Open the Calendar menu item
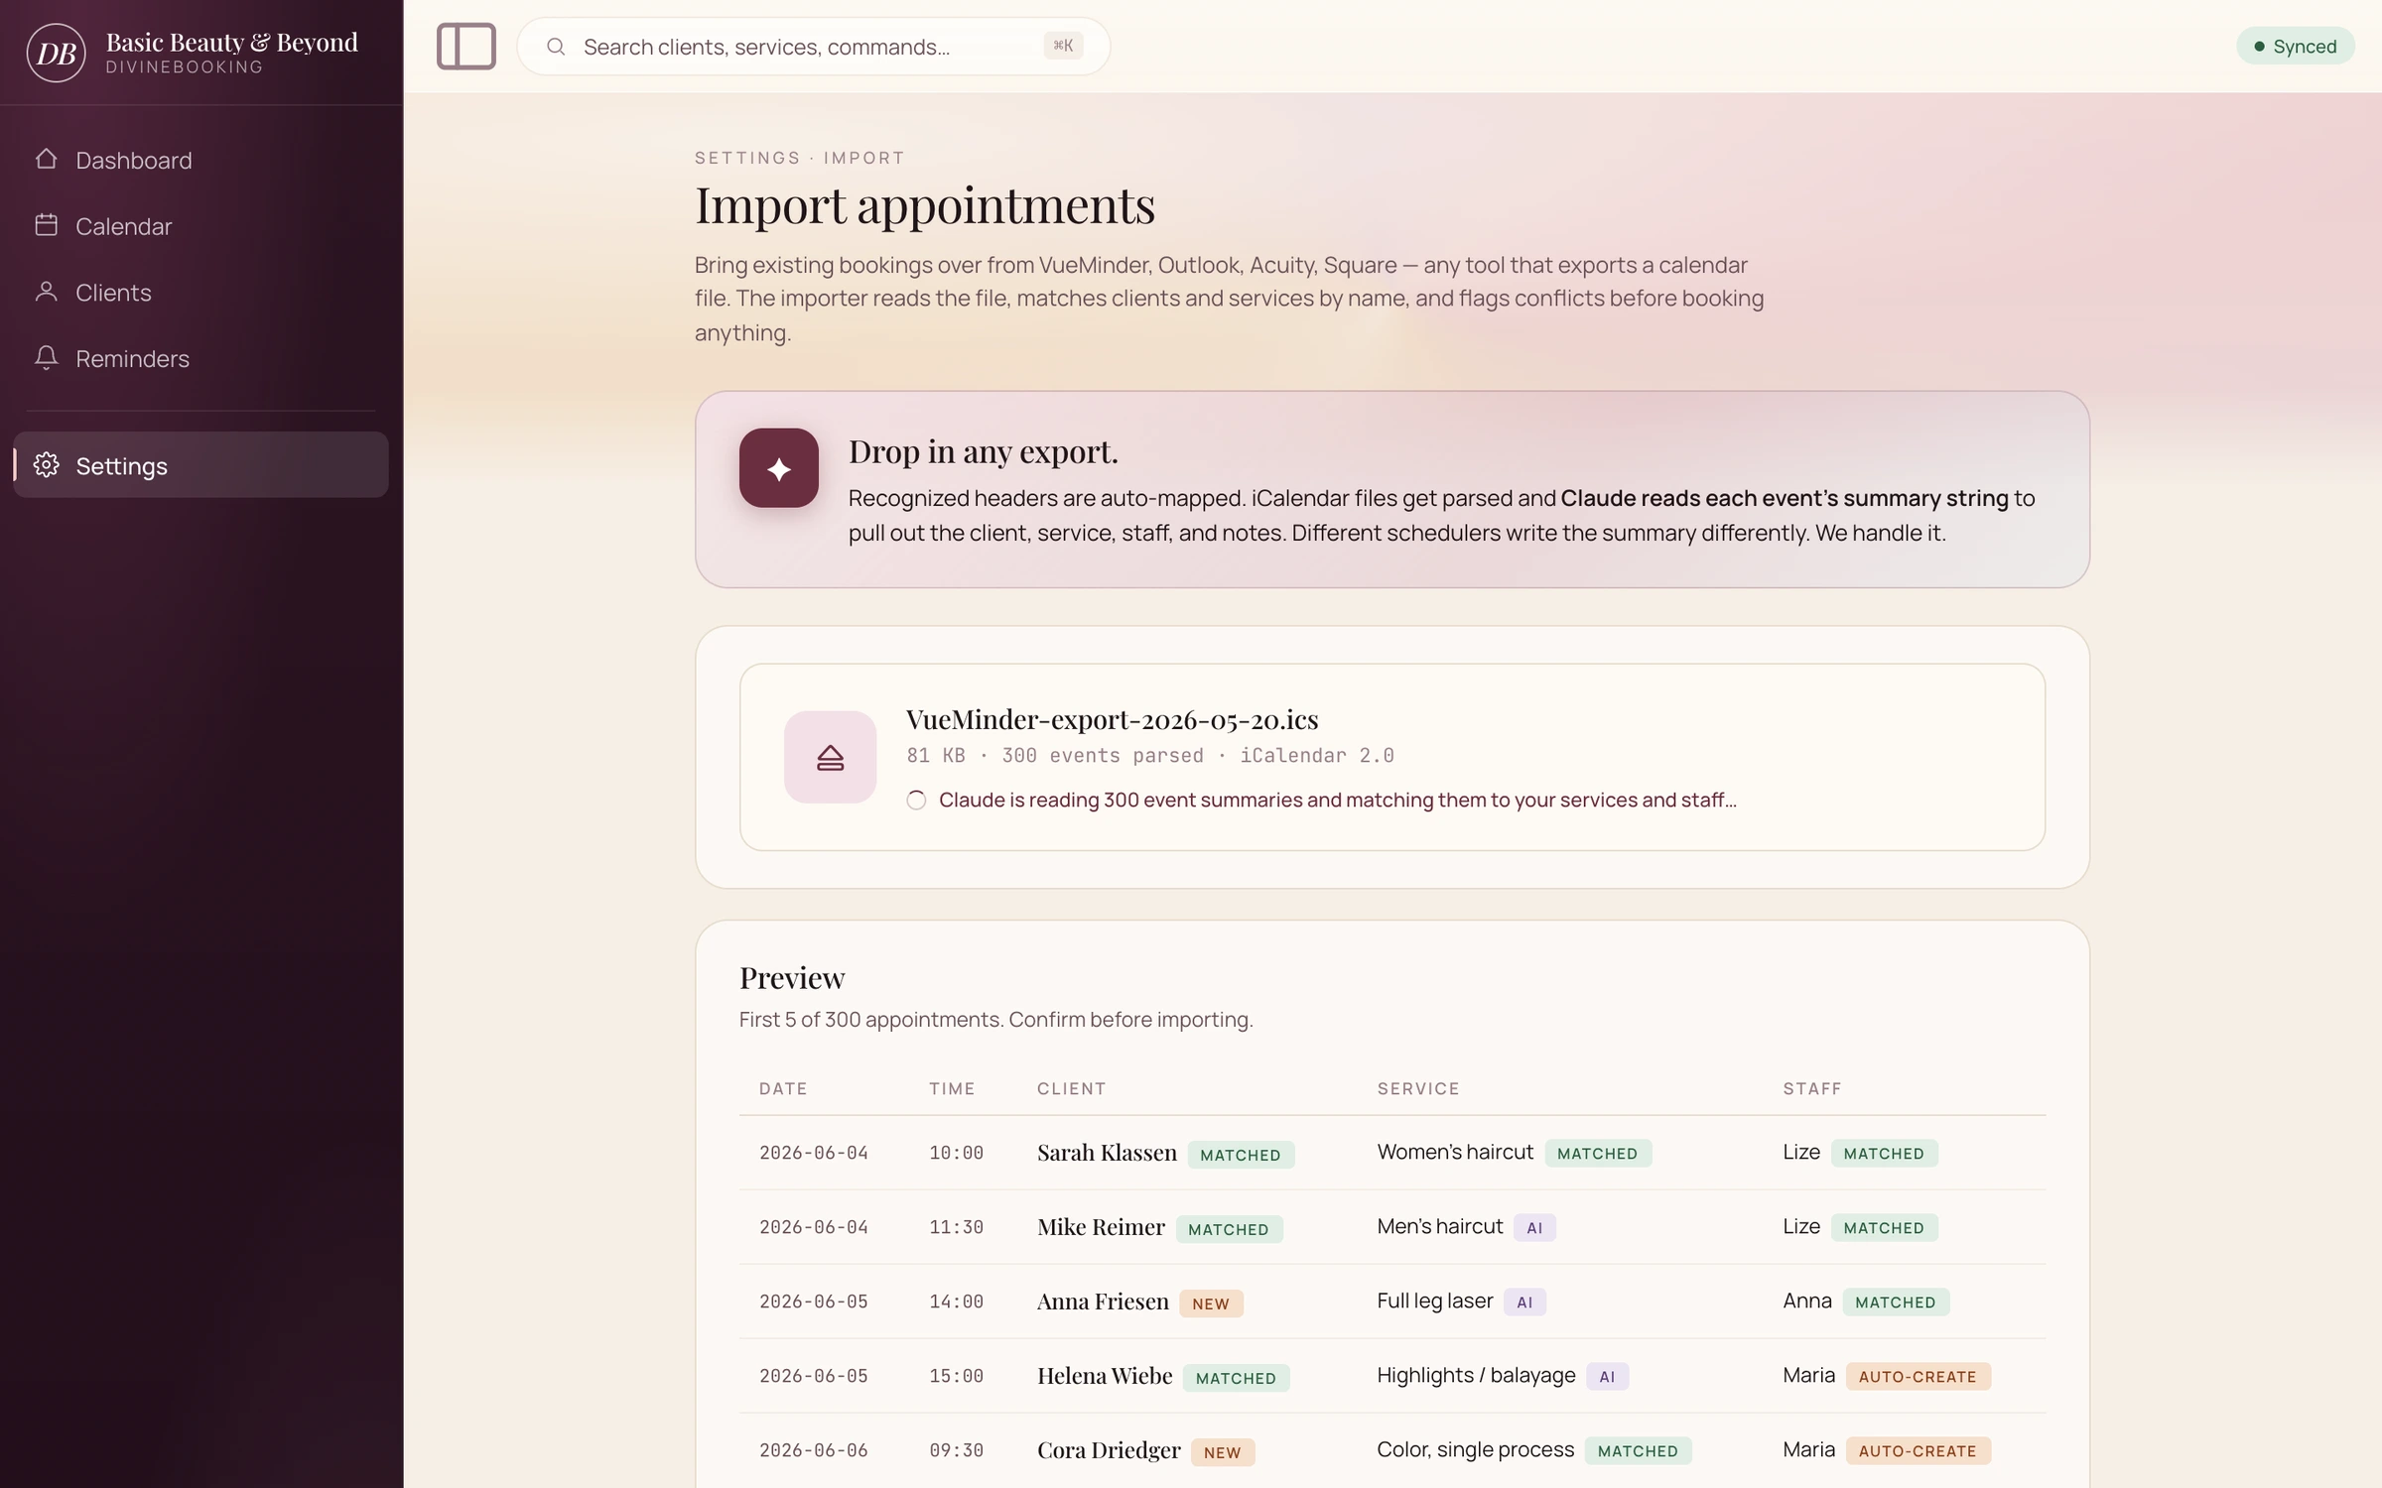 point(200,226)
